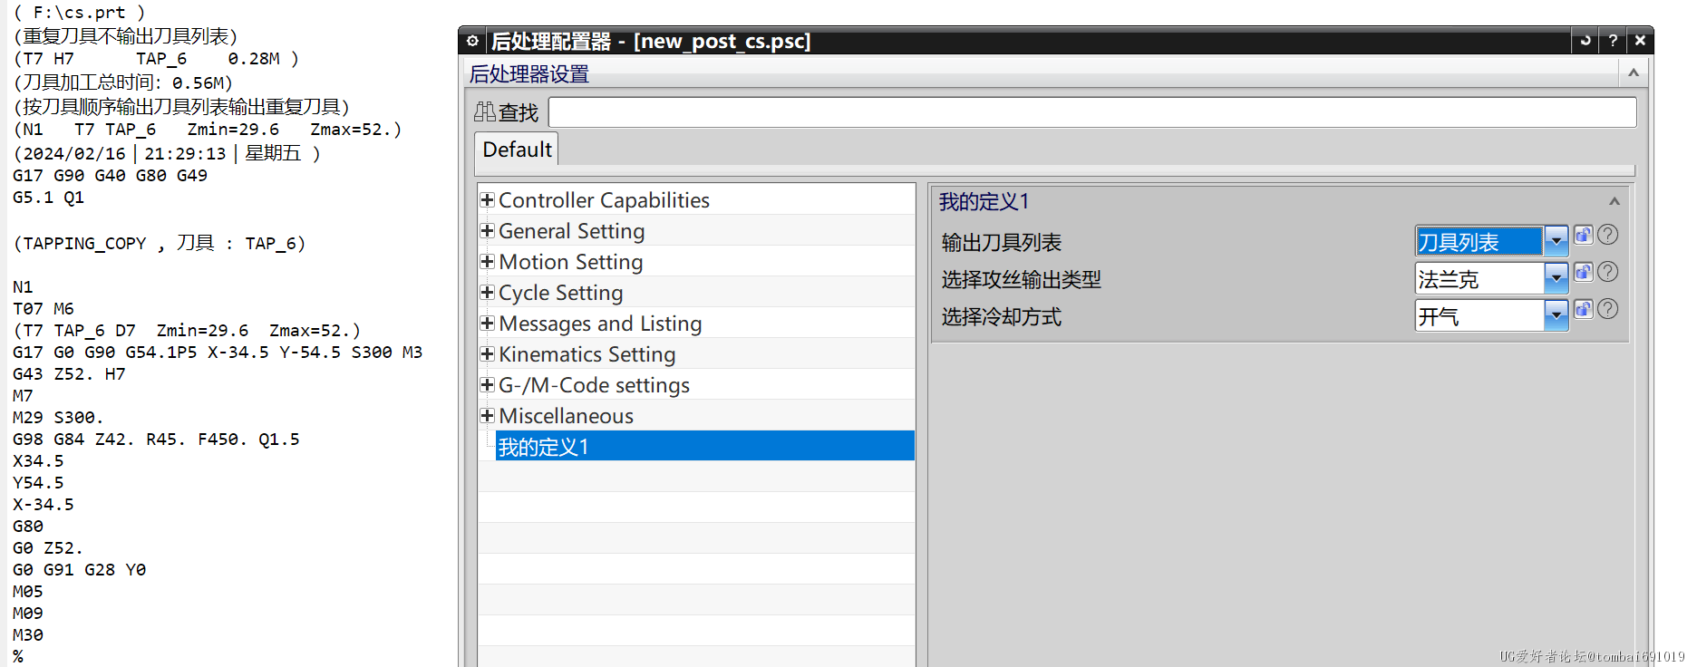Open help icon for 输出刀具列表 row
Viewport: 1687px width, 667px height.
pyautogui.click(x=1608, y=235)
